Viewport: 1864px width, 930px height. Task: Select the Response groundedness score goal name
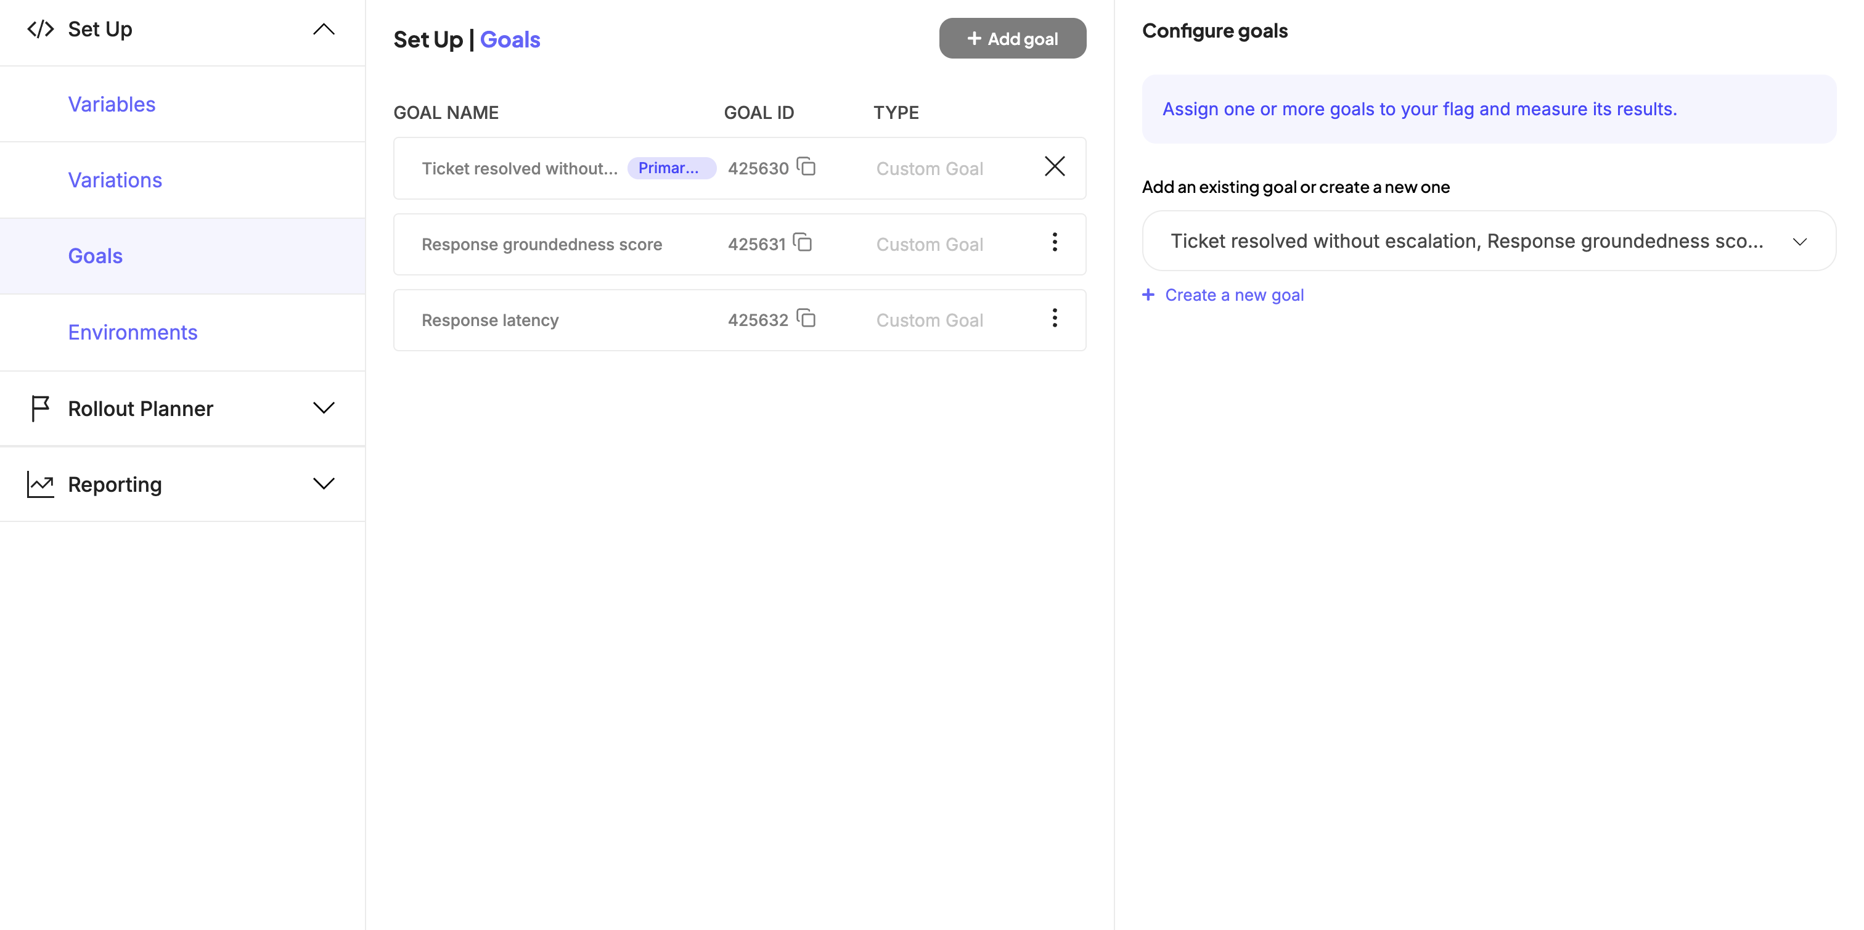tap(542, 245)
